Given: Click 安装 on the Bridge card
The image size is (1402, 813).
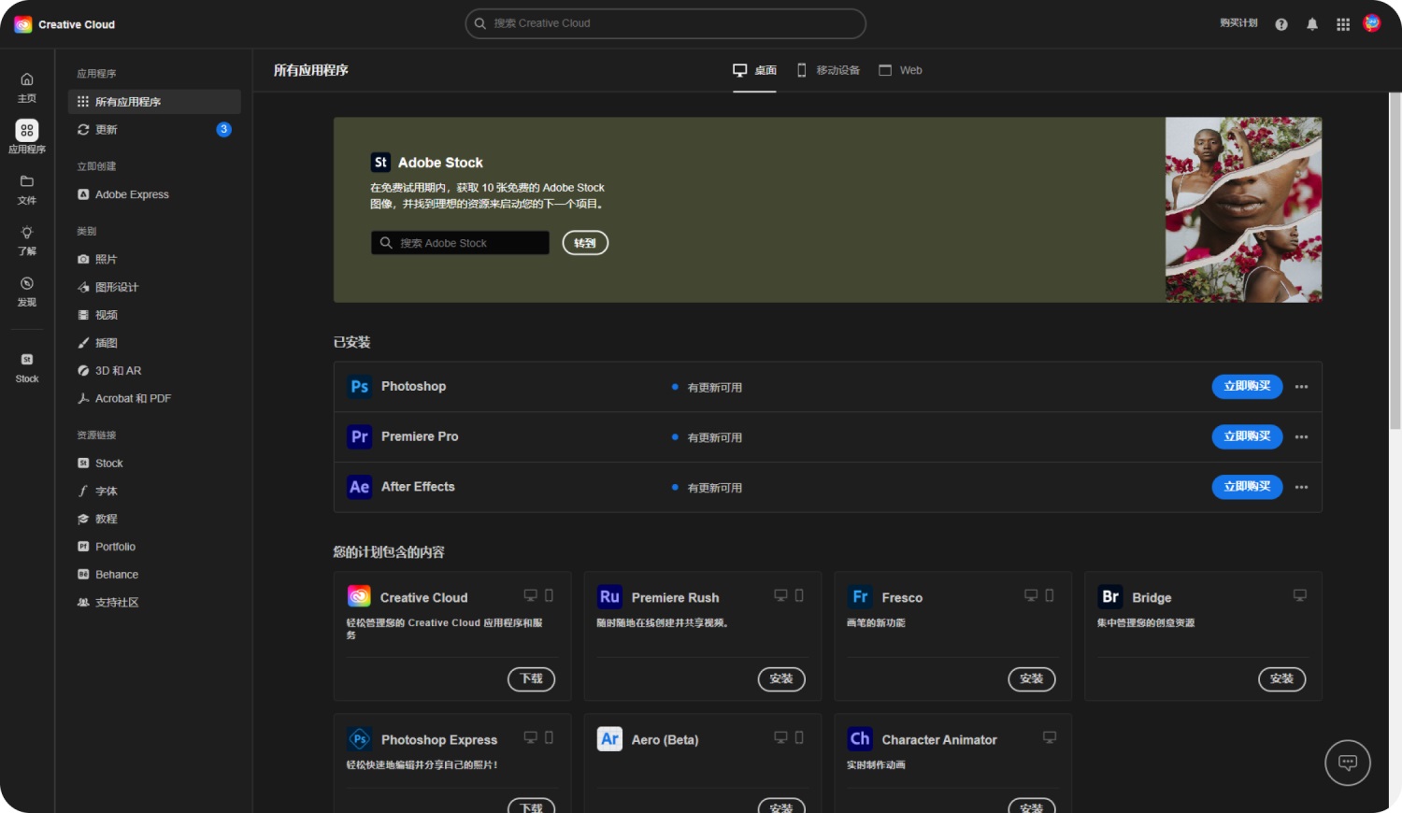Looking at the screenshot, I should (1282, 679).
